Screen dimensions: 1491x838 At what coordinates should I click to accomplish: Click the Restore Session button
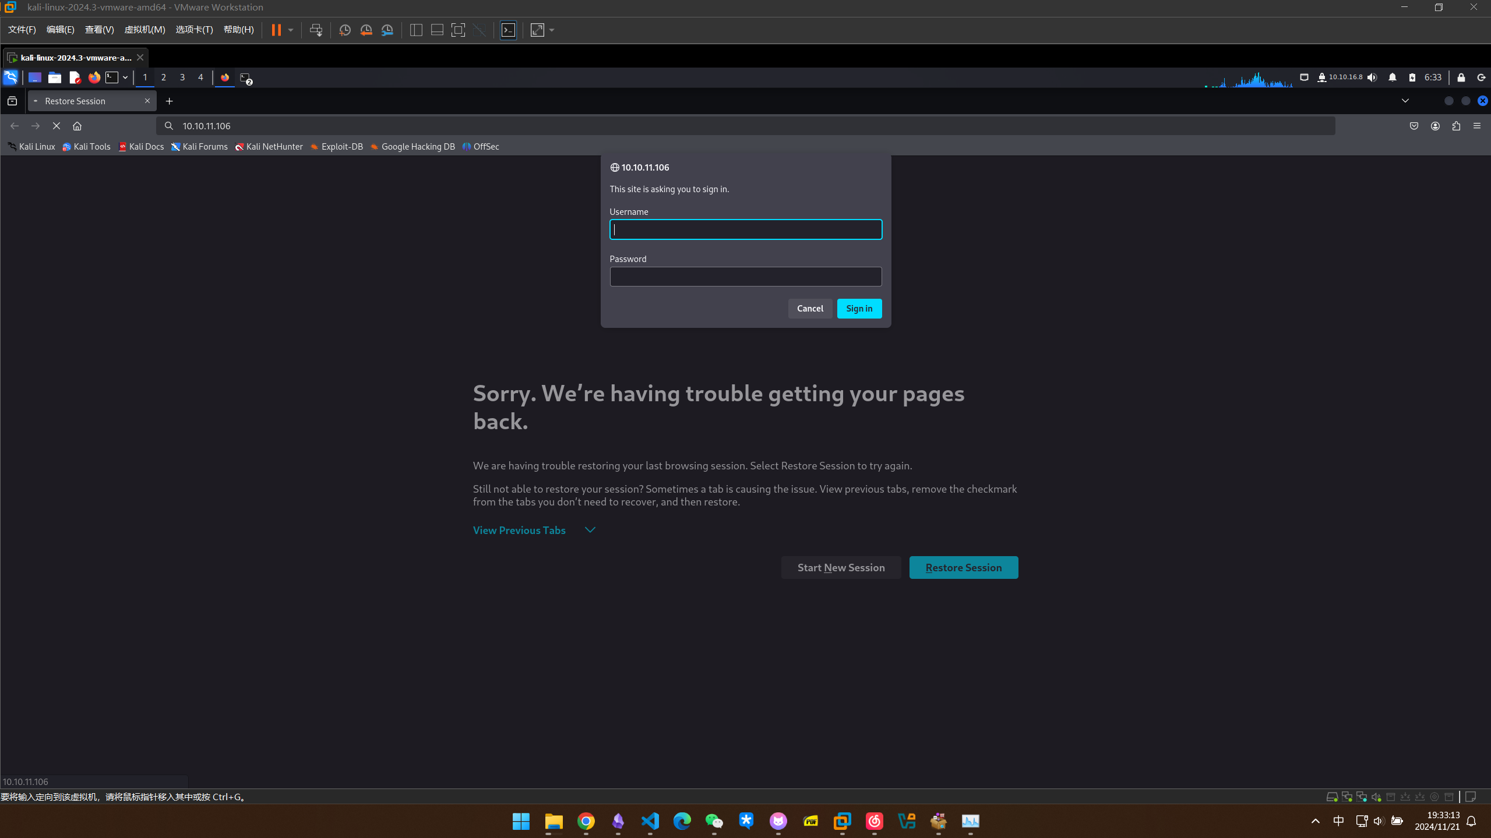click(963, 567)
